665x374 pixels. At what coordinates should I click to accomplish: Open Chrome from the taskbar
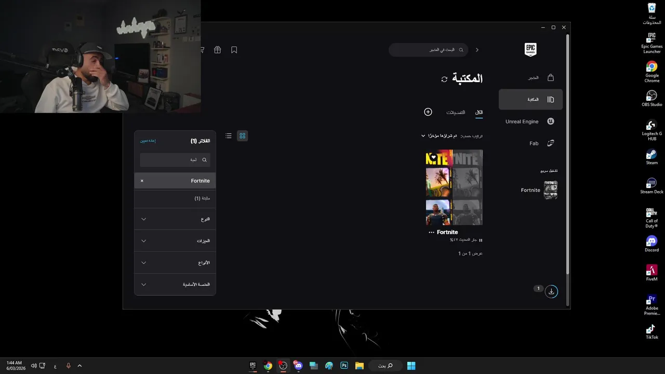(268, 366)
